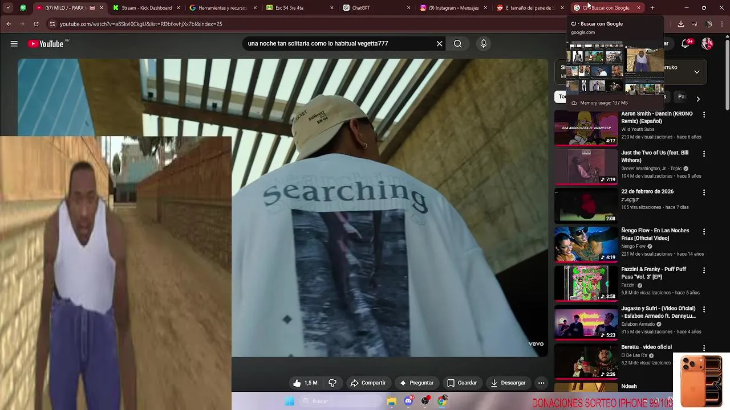Screen dimensions: 730x410
Task: Like the video (1,5 M)
Action: [x=305, y=383]
